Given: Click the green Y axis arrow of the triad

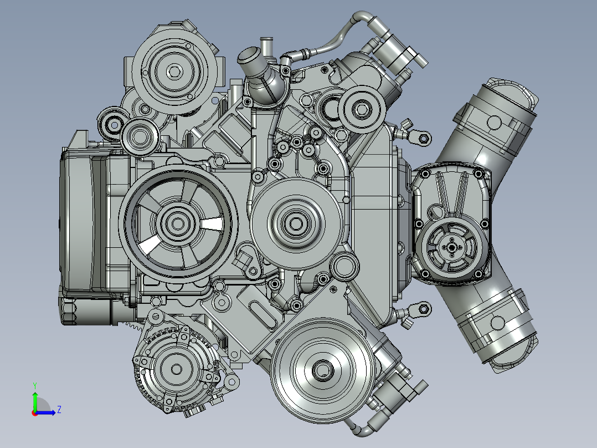Looking at the screenshot, I should click(35, 401).
